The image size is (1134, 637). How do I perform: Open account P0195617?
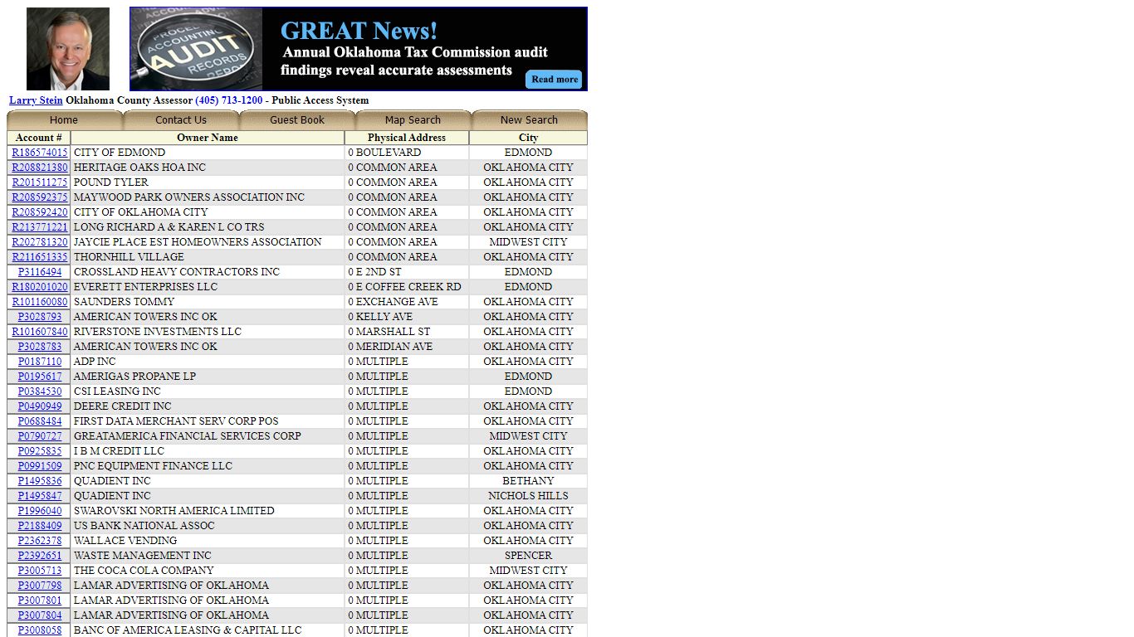[x=40, y=377]
